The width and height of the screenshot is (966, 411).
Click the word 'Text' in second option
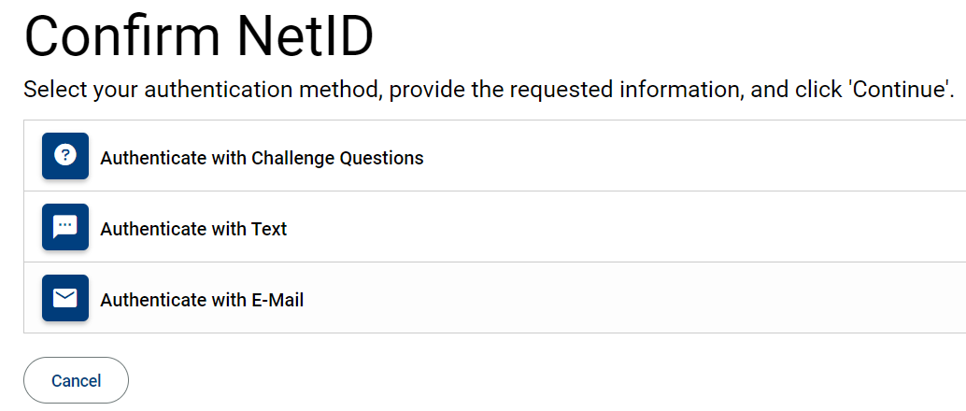(269, 229)
